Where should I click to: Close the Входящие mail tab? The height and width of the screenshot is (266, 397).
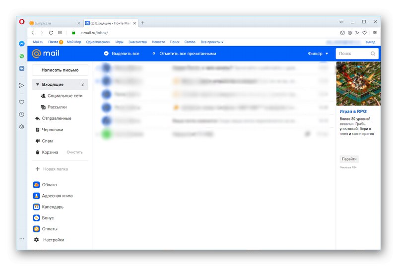pos(134,23)
